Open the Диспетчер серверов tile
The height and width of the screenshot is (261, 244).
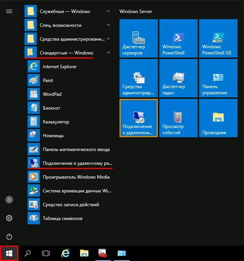pos(138,38)
